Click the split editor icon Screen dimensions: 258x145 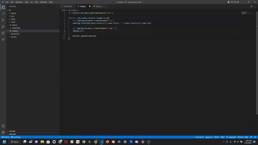(252, 6)
